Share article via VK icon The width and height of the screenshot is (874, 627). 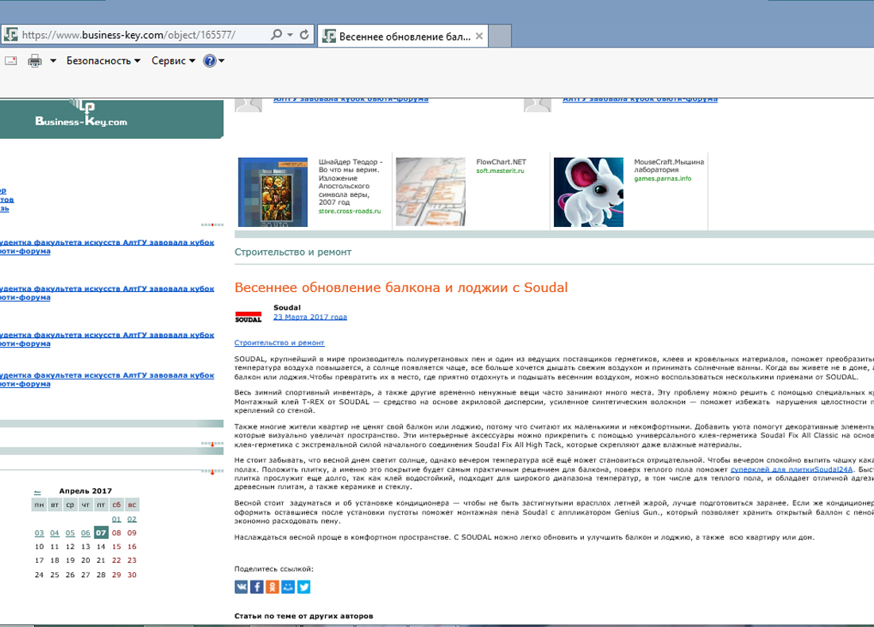pyautogui.click(x=241, y=587)
